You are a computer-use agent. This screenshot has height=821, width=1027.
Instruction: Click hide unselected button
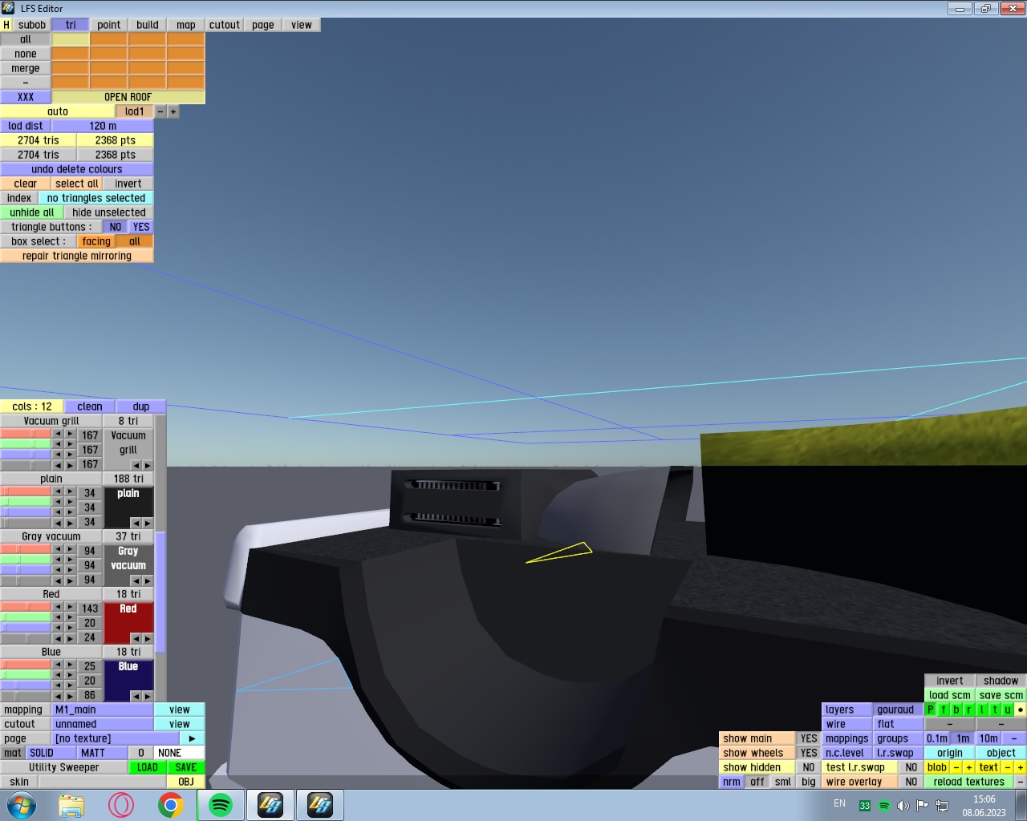pyautogui.click(x=109, y=212)
